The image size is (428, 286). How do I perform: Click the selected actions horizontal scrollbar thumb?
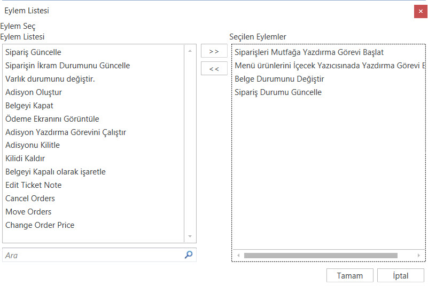320,256
